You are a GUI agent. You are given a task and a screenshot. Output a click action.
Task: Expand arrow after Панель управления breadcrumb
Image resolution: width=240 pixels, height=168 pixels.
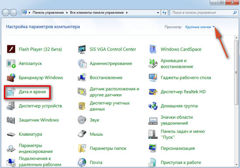67,13
